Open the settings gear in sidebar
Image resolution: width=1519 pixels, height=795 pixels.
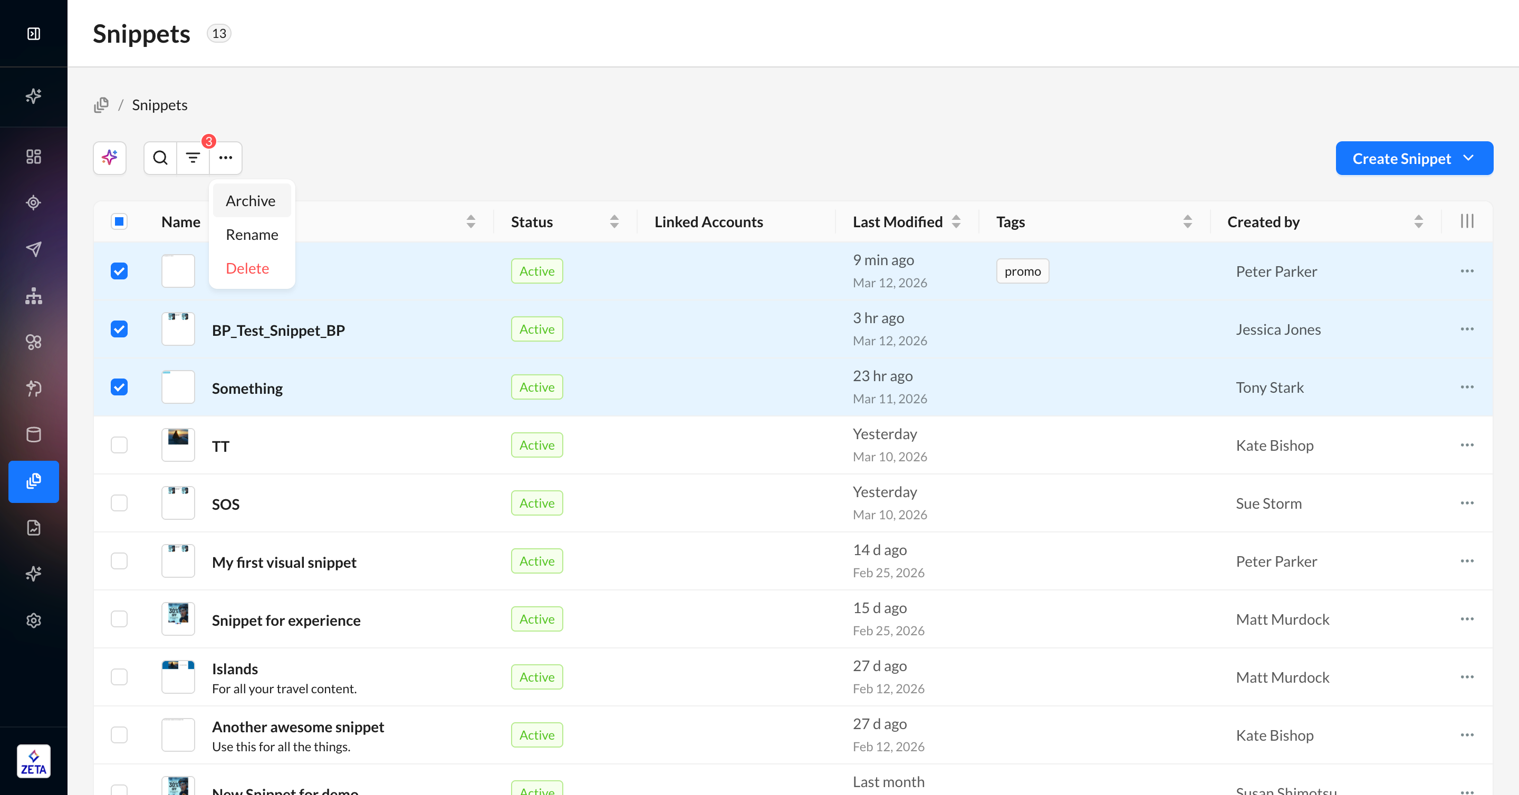pos(34,620)
